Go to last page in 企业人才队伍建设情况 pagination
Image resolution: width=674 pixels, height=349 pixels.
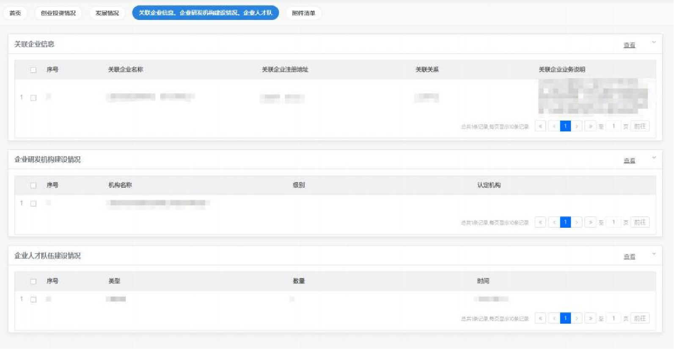click(590, 318)
